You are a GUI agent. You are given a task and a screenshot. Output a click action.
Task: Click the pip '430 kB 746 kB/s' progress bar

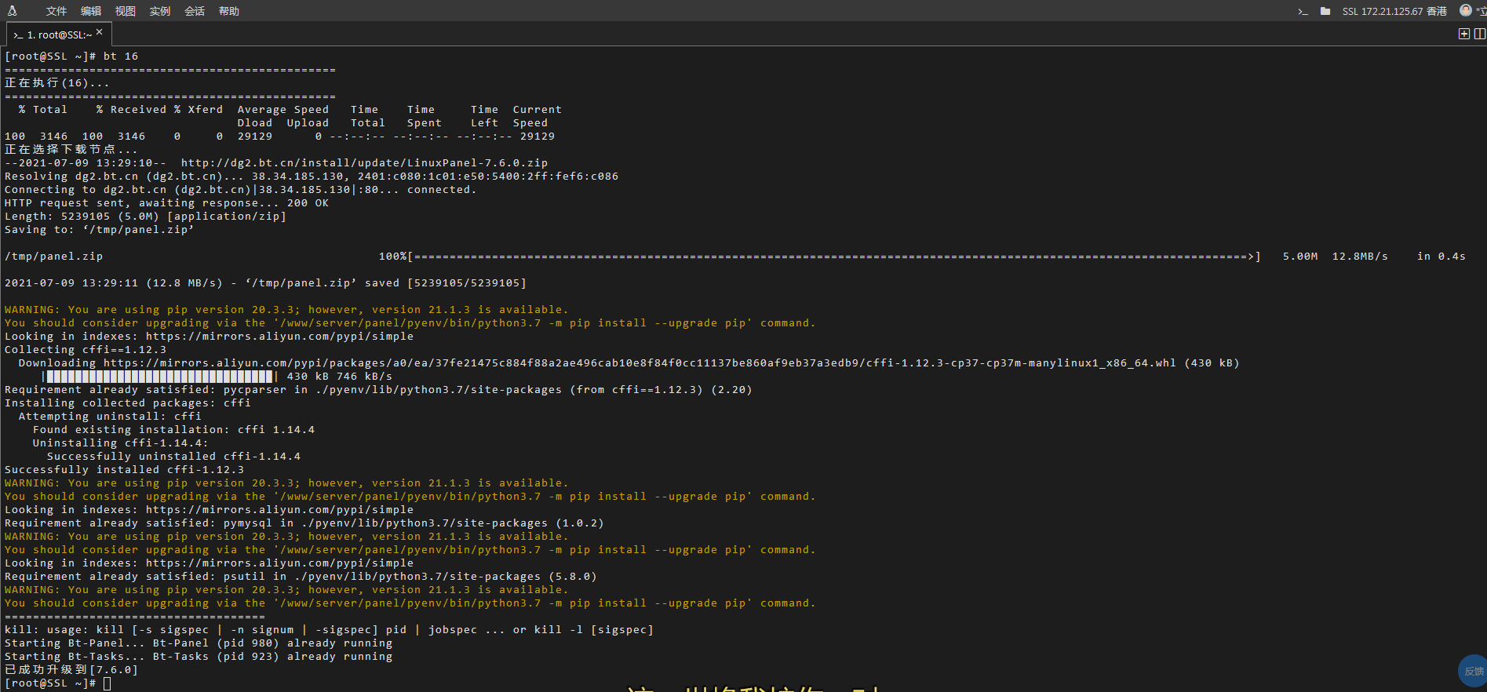[x=217, y=377]
